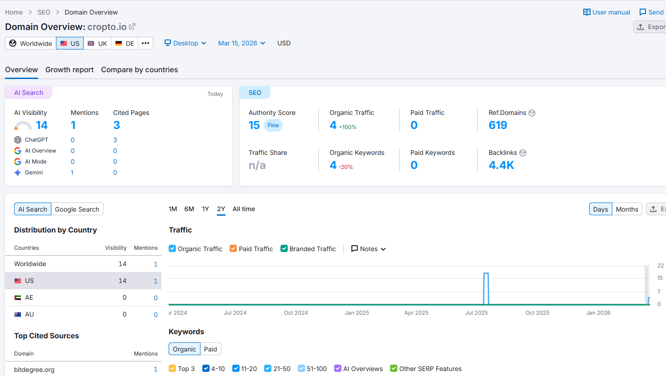This screenshot has height=376, width=666.
Task: Expand the Notes dropdown
Action: 369,249
